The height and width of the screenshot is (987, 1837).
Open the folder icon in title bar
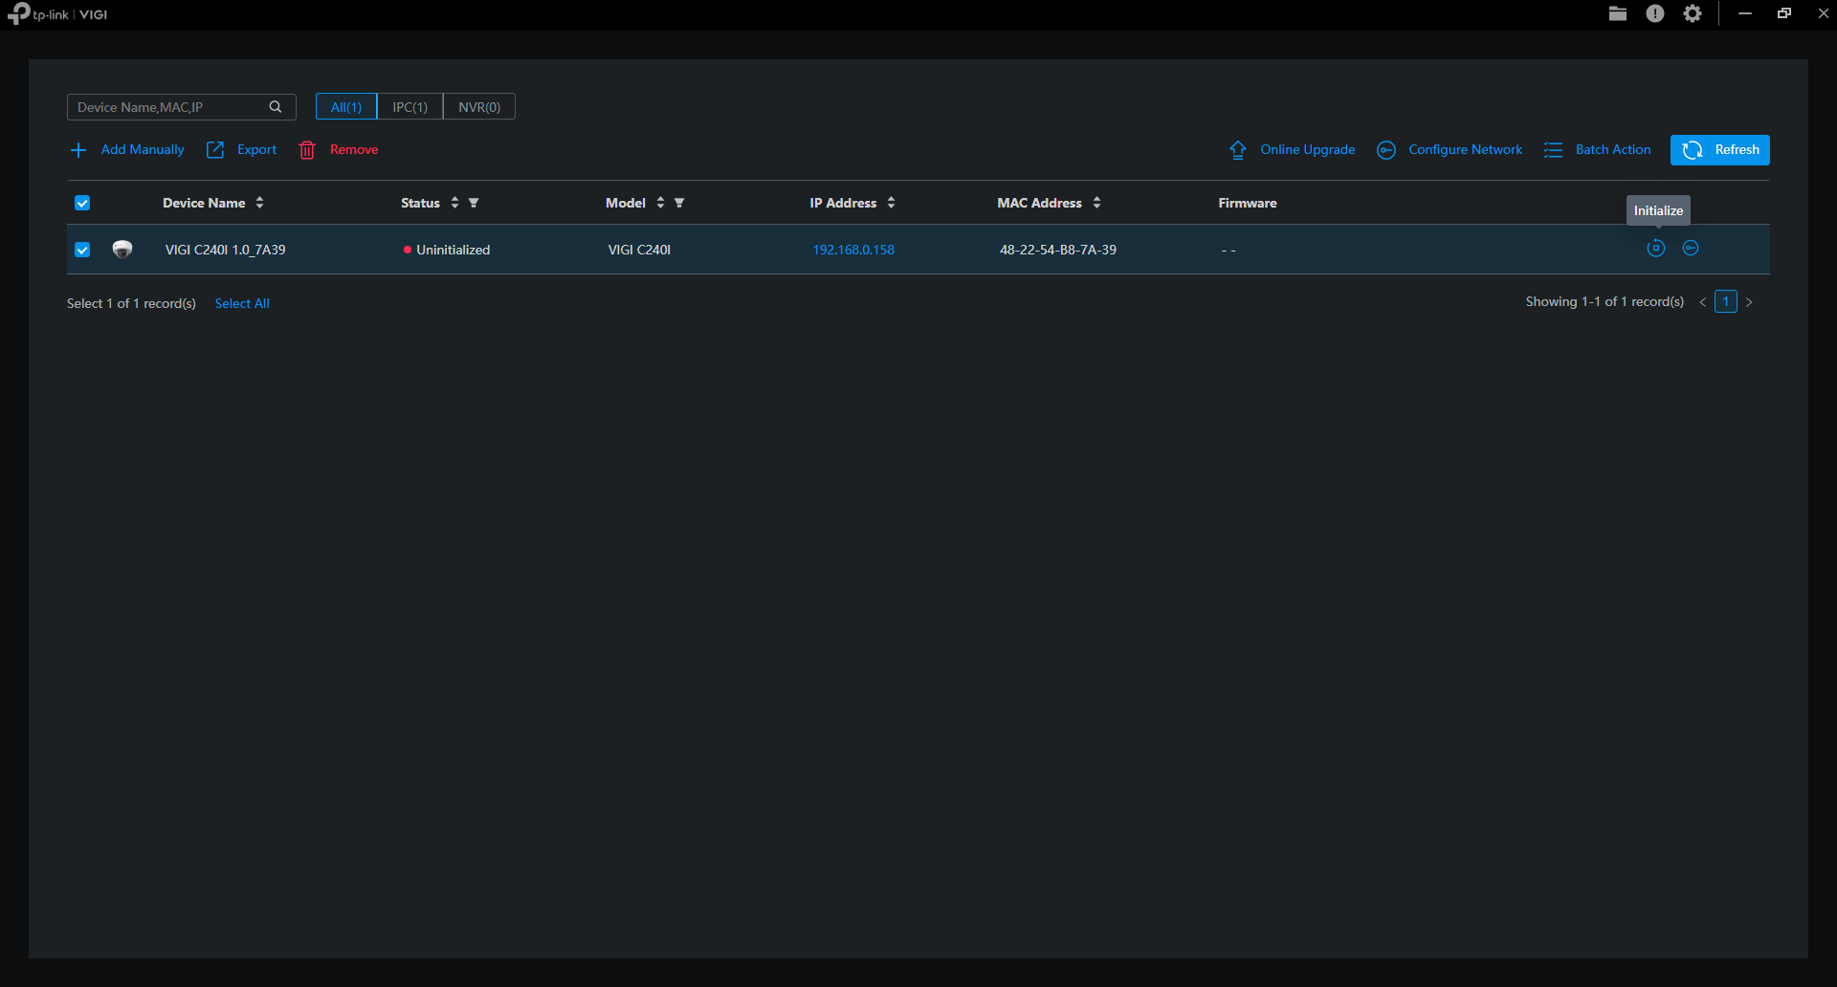pyautogui.click(x=1618, y=13)
